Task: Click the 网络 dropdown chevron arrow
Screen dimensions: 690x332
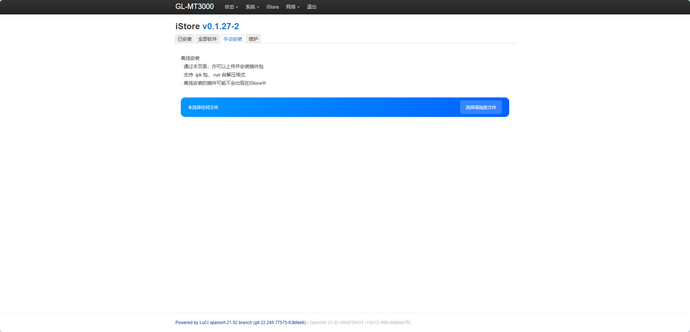Action: pos(299,7)
